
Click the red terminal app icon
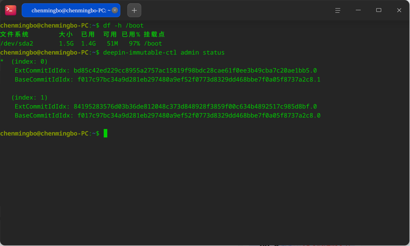11,10
